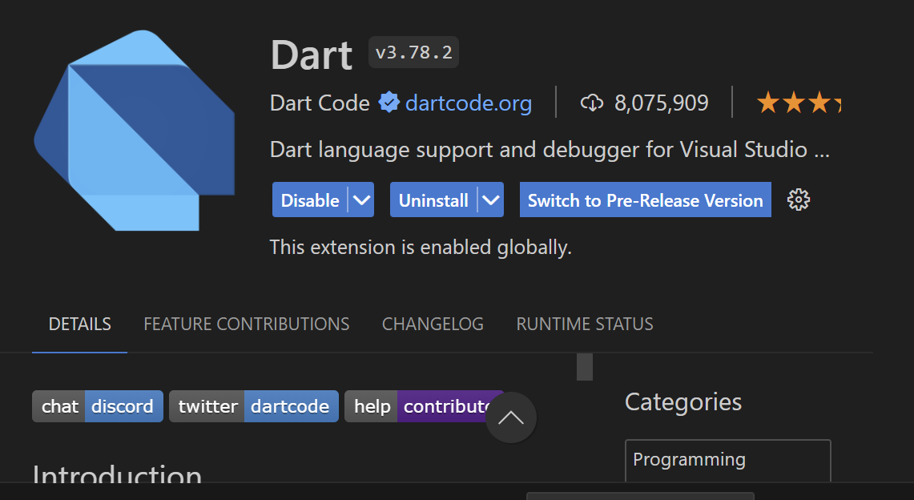
Task: Click the help contribute badge
Action: tap(424, 406)
